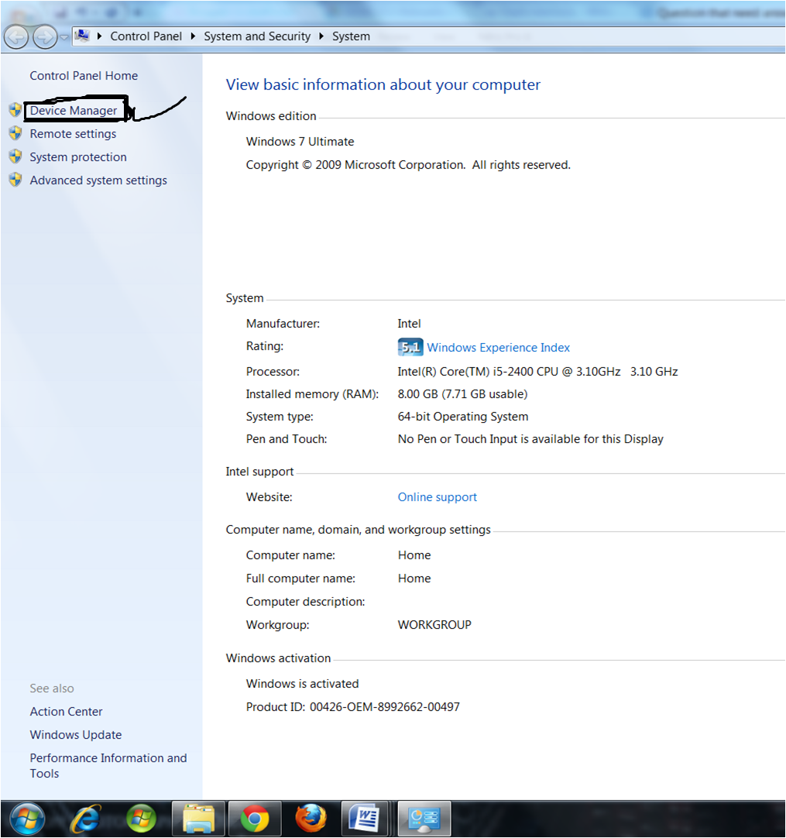Click the Forward navigation arrow button
Viewport: 786px width, 838px height.
(45, 37)
